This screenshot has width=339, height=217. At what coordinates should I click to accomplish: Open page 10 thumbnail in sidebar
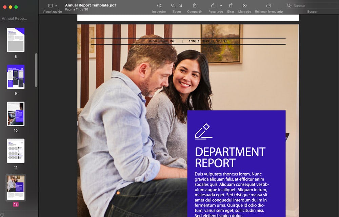click(16, 114)
